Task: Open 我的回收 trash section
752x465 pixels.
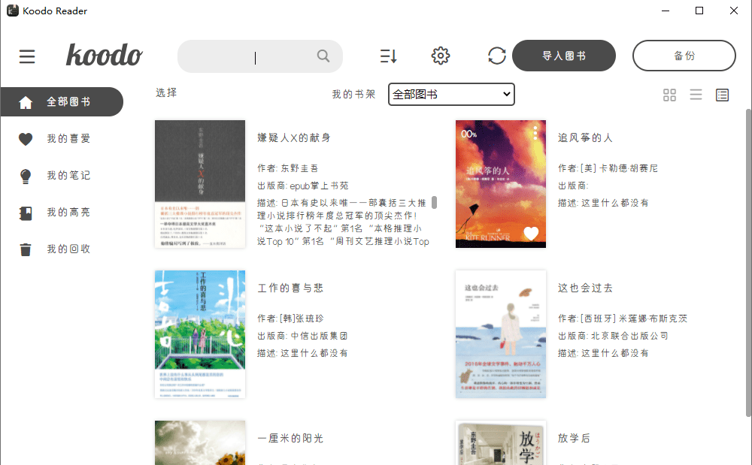Action: click(68, 249)
